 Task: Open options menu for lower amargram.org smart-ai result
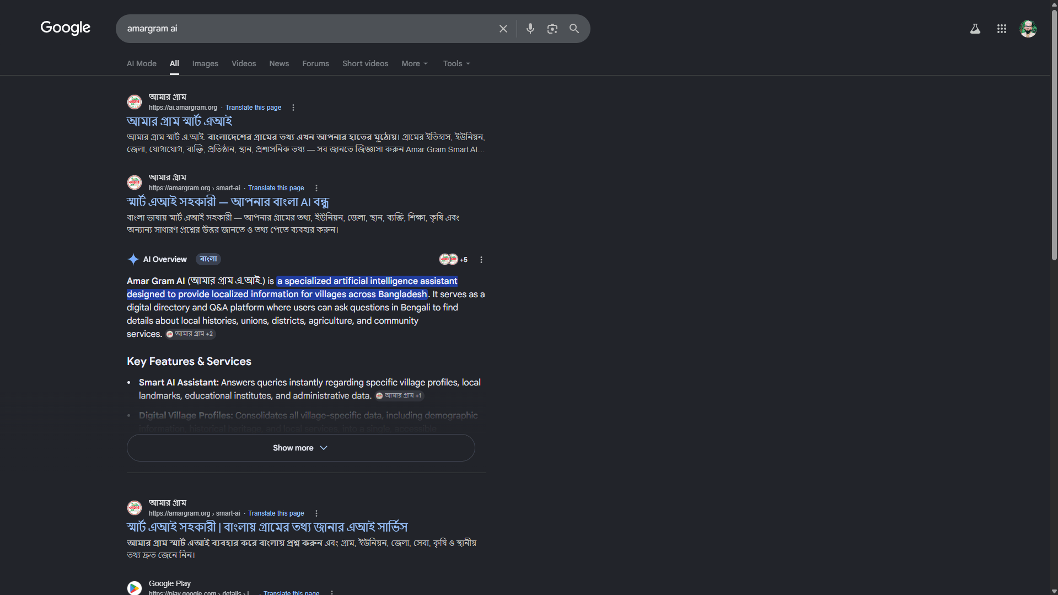(x=316, y=513)
